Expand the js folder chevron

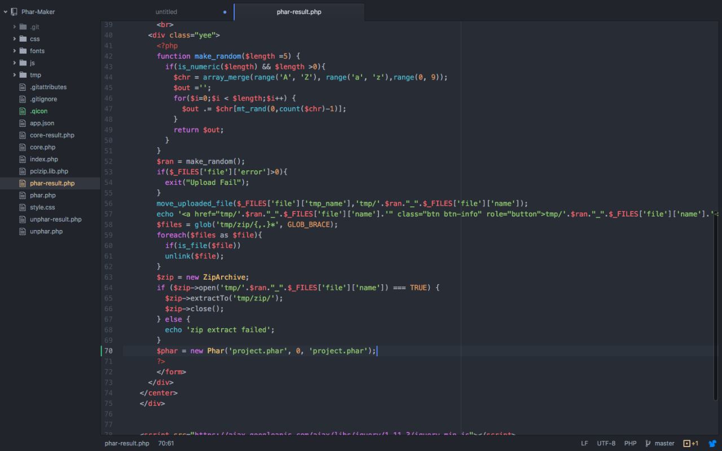point(14,63)
